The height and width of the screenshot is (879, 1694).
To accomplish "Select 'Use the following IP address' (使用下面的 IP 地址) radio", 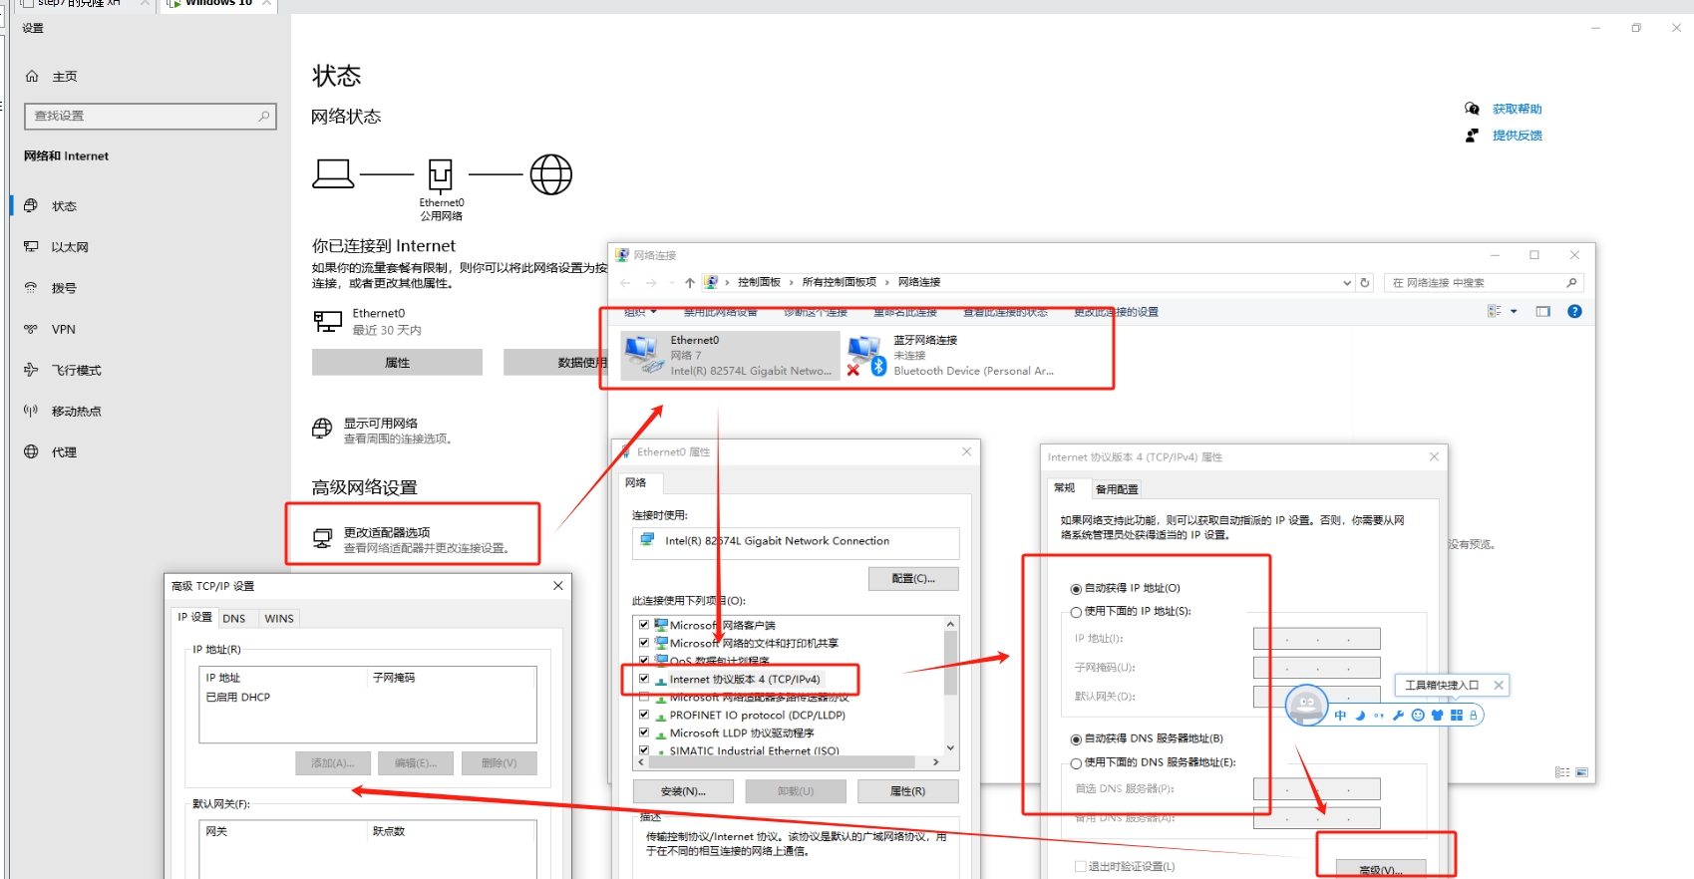I will (x=1077, y=612).
